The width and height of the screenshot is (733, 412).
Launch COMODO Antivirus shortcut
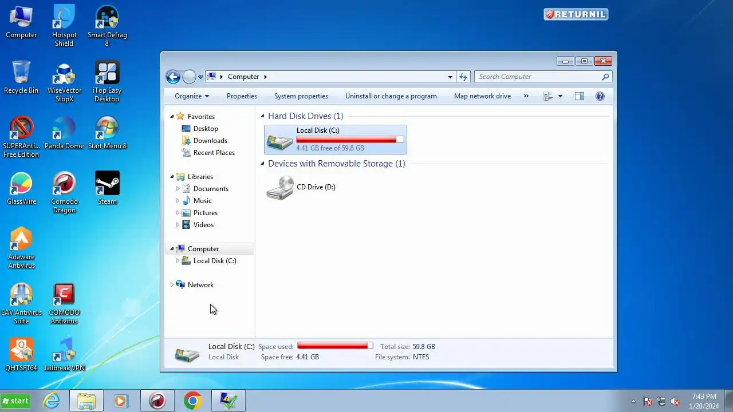pyautogui.click(x=64, y=304)
